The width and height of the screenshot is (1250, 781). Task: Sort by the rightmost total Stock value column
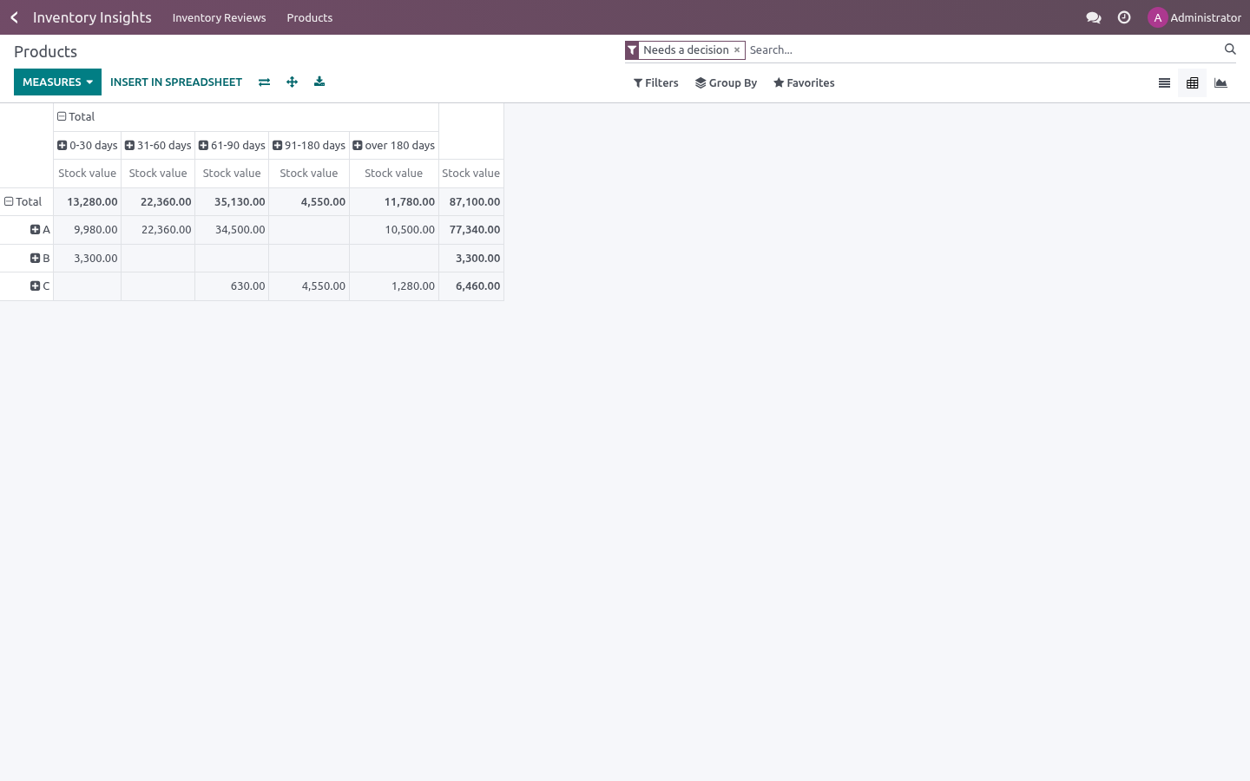[471, 174]
